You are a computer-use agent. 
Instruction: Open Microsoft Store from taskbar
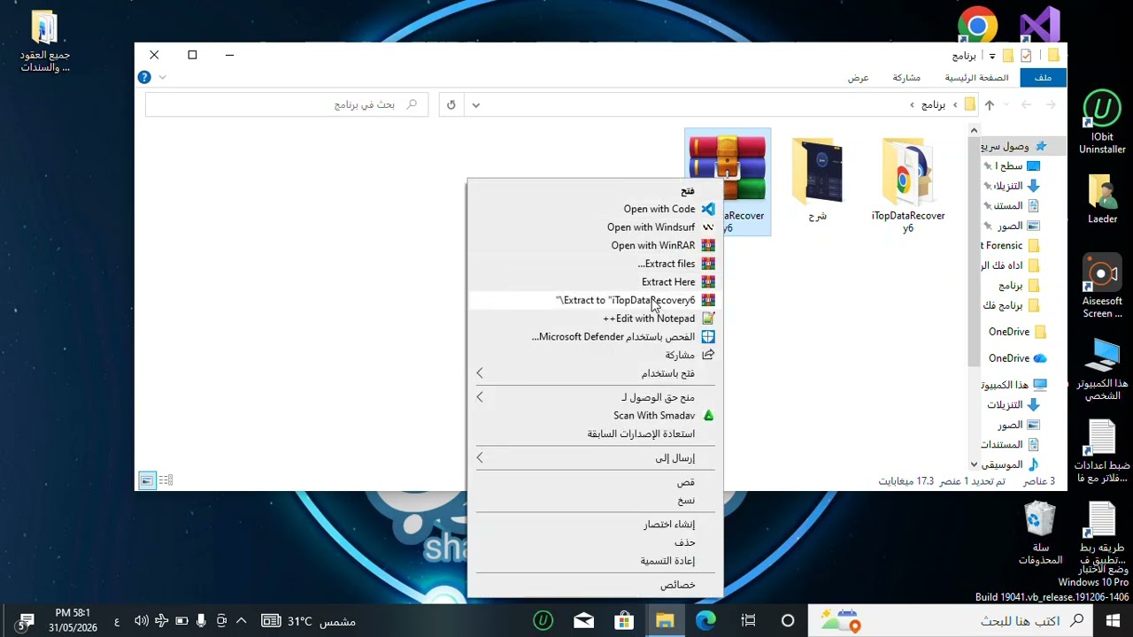(x=624, y=621)
